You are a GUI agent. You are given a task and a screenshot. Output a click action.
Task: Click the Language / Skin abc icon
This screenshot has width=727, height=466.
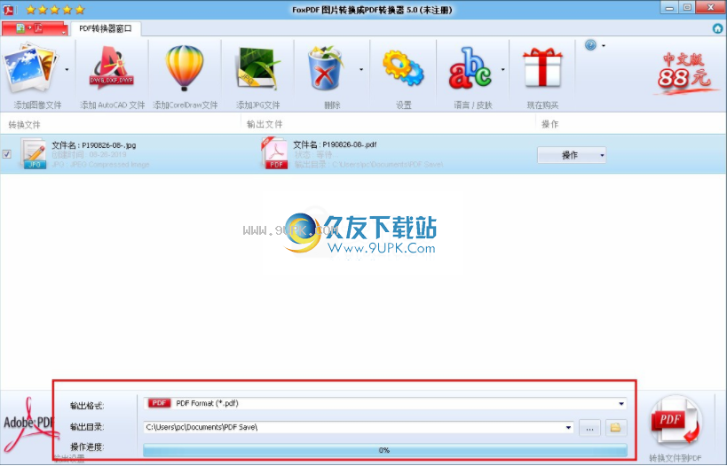tap(470, 68)
